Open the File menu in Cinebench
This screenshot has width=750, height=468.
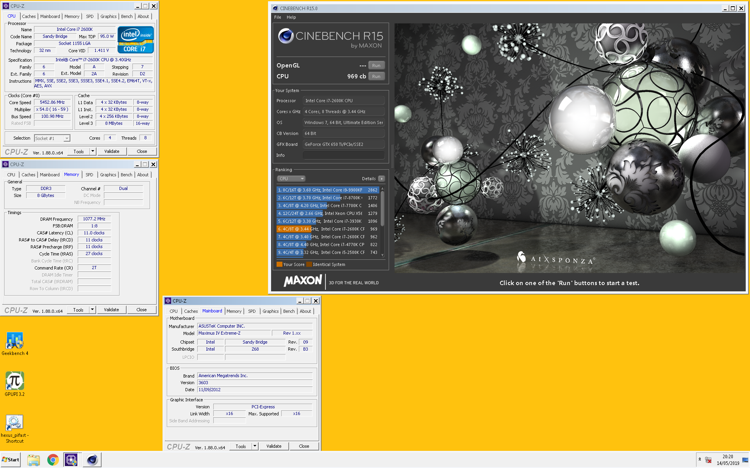[278, 17]
